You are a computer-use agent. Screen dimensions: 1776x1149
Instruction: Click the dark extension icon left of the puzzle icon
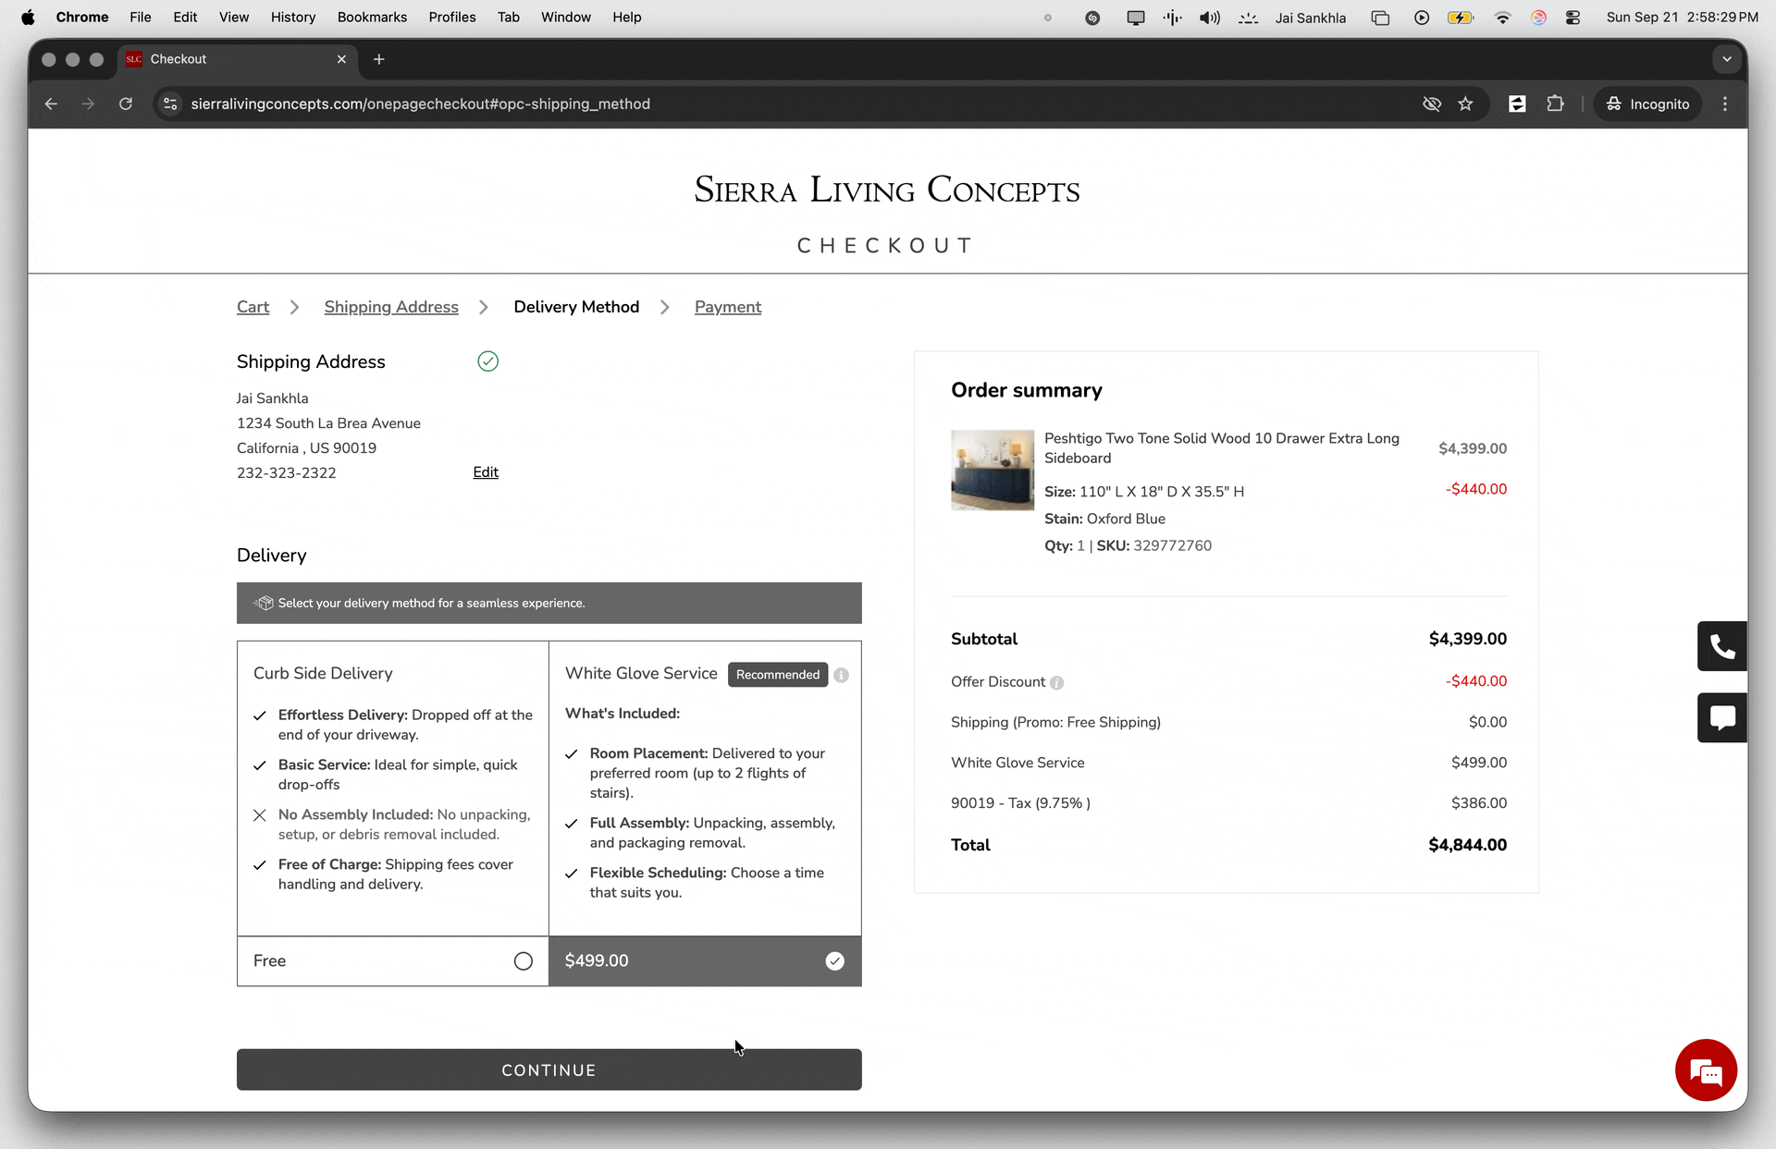pyautogui.click(x=1517, y=104)
